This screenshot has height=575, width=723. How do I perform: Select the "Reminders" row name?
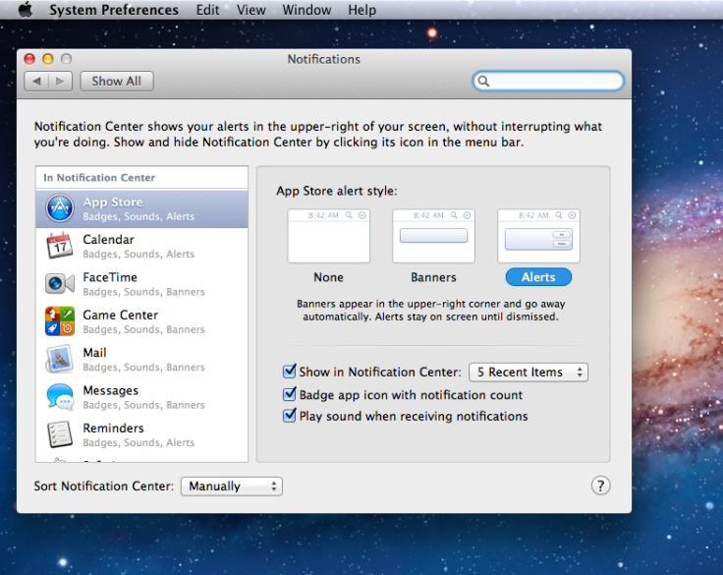coord(113,429)
